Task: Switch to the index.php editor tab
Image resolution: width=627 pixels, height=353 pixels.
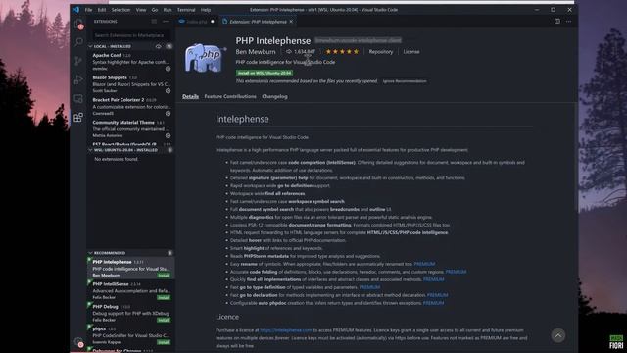Action: [x=196, y=22]
